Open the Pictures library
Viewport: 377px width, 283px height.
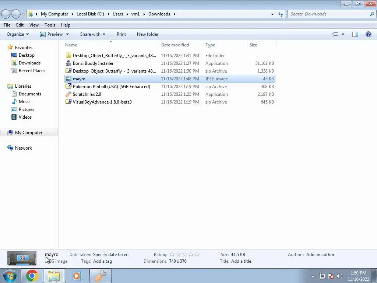(27, 109)
